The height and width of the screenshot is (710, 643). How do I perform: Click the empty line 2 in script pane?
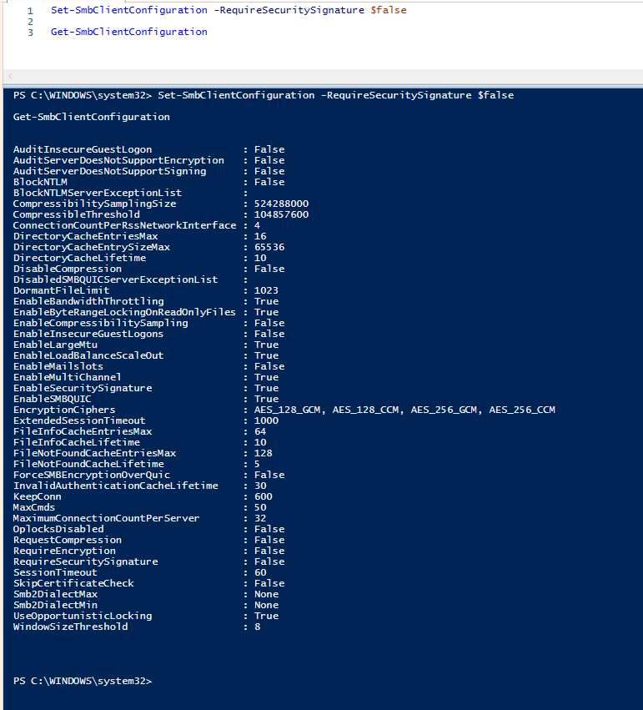[250, 22]
